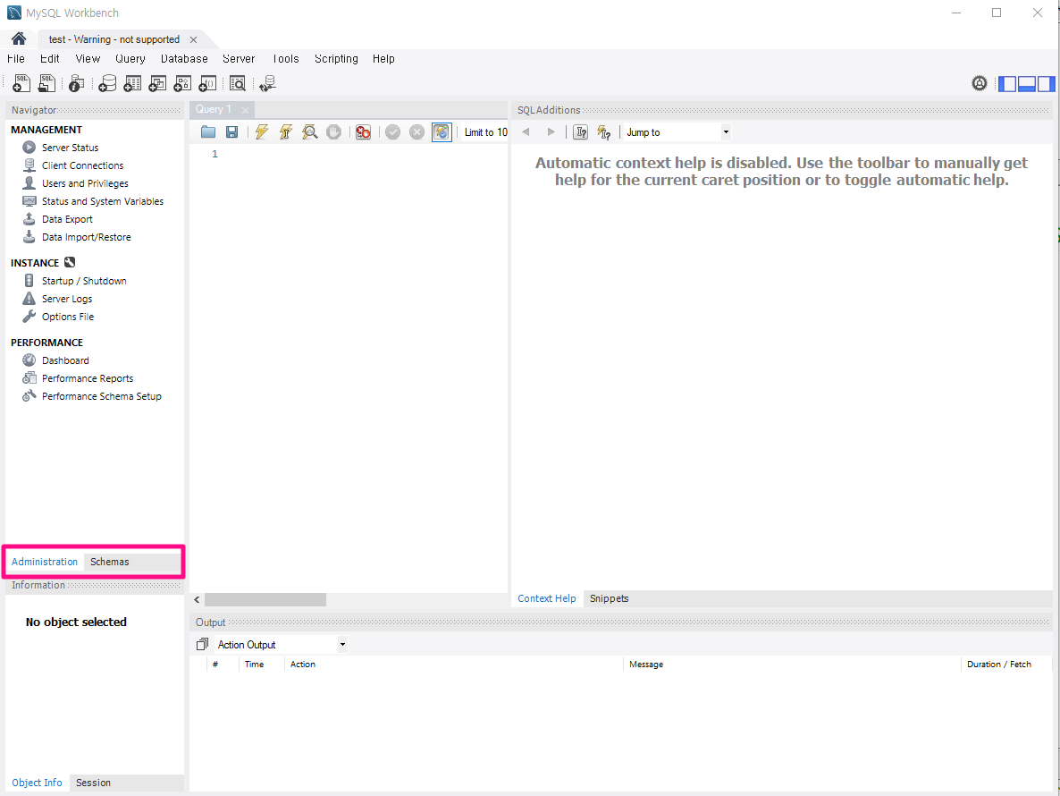Viewport: 1060px width, 796px height.
Task: Open the Scripting menu
Action: (336, 59)
